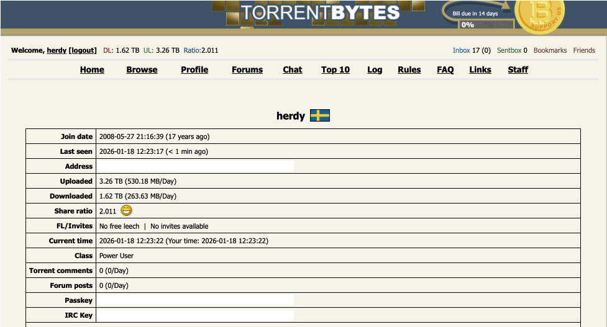
Task: Click the Ratio label in the top status line
Action: [192, 50]
